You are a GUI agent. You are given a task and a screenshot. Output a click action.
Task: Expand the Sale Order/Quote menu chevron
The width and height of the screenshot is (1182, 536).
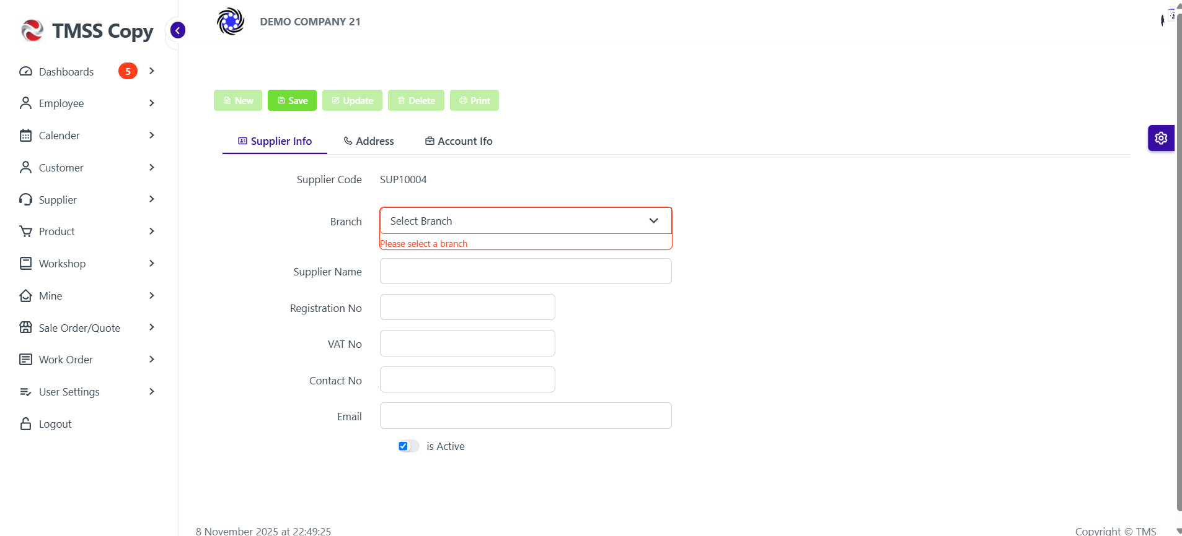coord(152,327)
